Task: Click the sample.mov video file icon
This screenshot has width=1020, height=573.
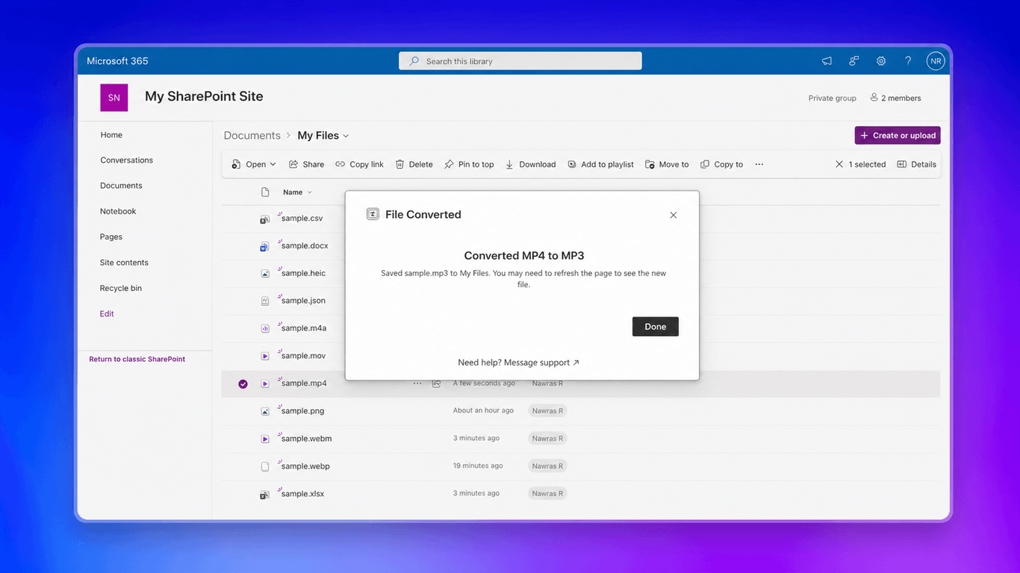Action: tap(264, 356)
